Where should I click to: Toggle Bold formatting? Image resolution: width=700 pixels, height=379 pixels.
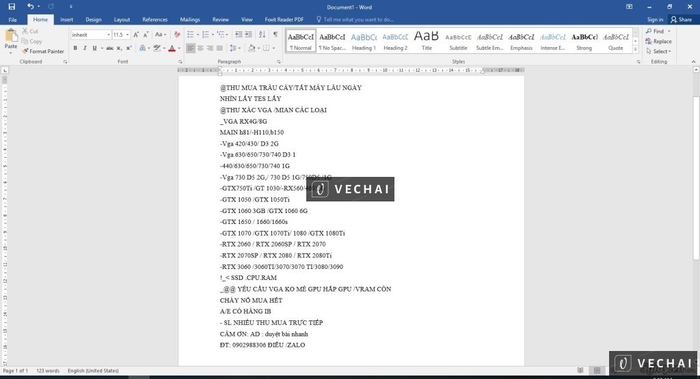[x=75, y=48]
